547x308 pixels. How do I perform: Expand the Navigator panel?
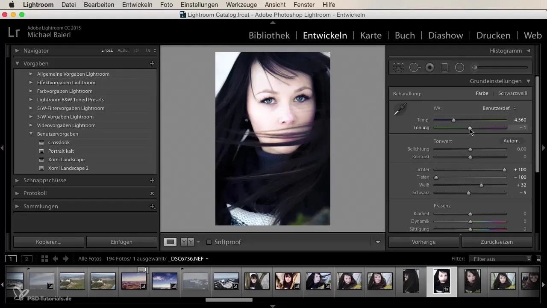click(x=17, y=50)
